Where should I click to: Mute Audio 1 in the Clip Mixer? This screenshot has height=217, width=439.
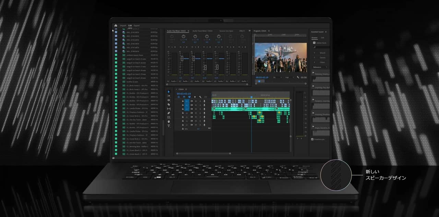pyautogui.click(x=168, y=47)
